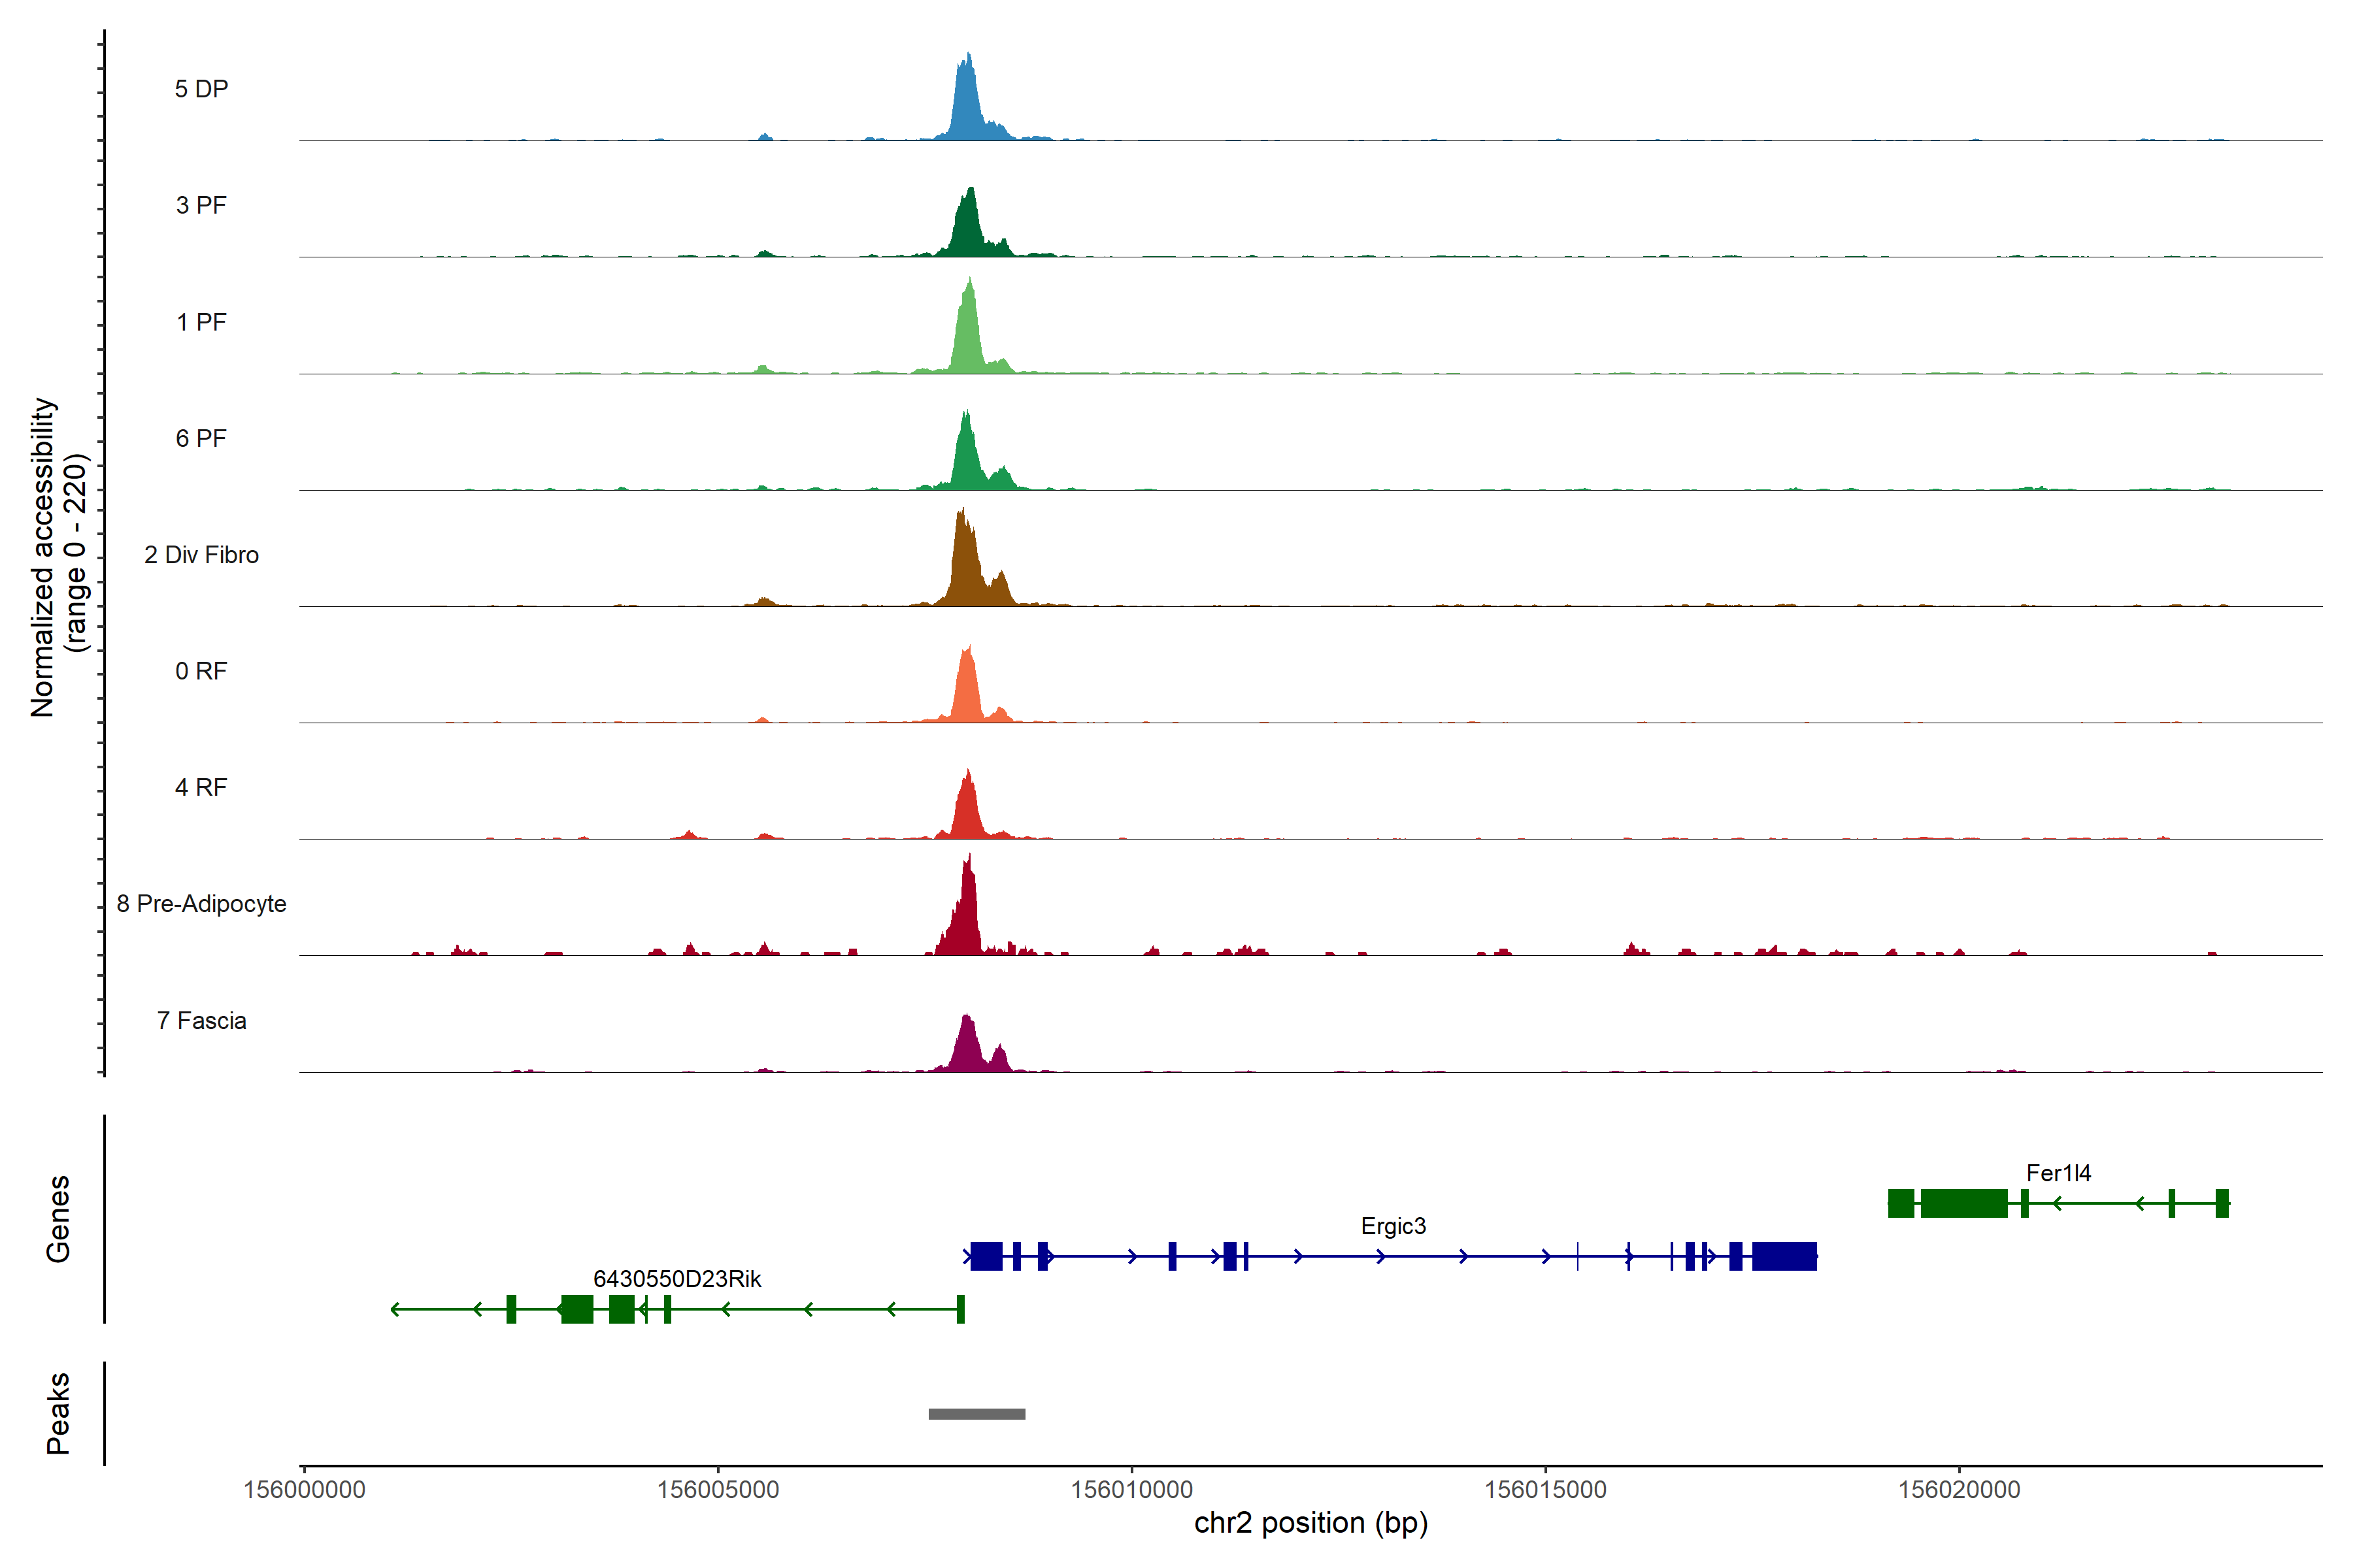Click the 2 Div Fibro track label
This screenshot has height=1568, width=2353.
pos(201,555)
